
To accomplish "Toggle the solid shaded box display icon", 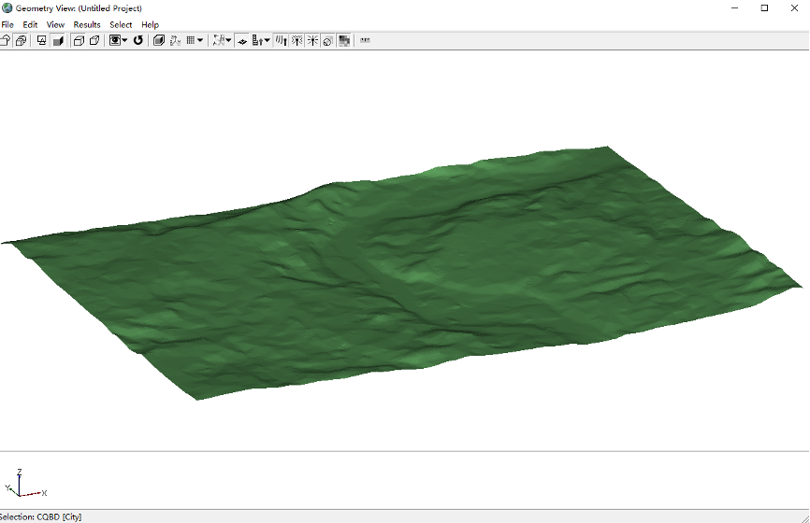I will pyautogui.click(x=58, y=40).
